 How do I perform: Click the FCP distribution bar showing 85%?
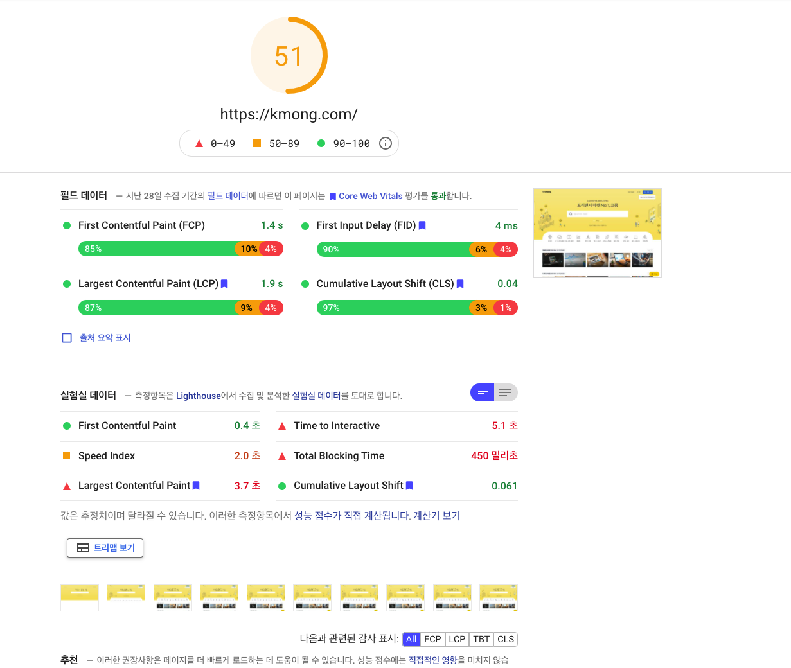tap(181, 249)
